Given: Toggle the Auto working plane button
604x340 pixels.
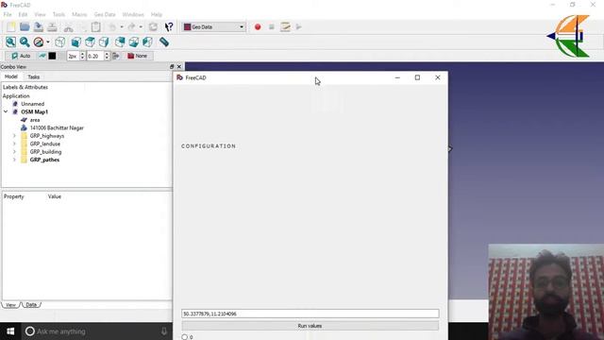Looking at the screenshot, I should click(x=21, y=56).
